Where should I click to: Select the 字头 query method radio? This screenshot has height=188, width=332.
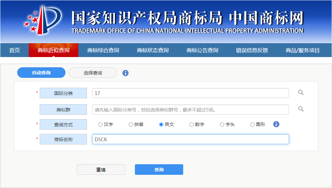click(222, 125)
